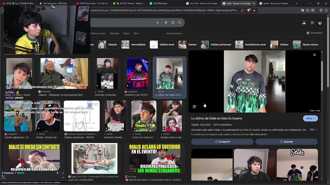Select the Hemodiálisis suggestion chip

134,44
